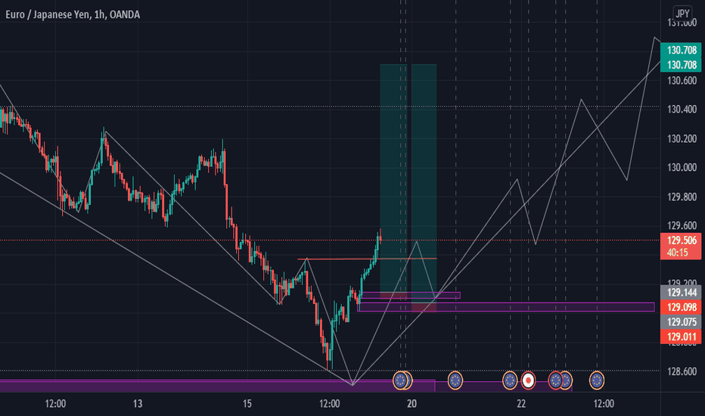Click the 130.400 price axis value
This screenshot has height=416, width=705.
(682, 109)
